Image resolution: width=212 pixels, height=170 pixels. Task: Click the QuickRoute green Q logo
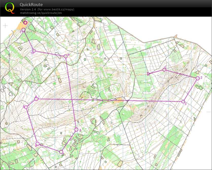(10, 8)
